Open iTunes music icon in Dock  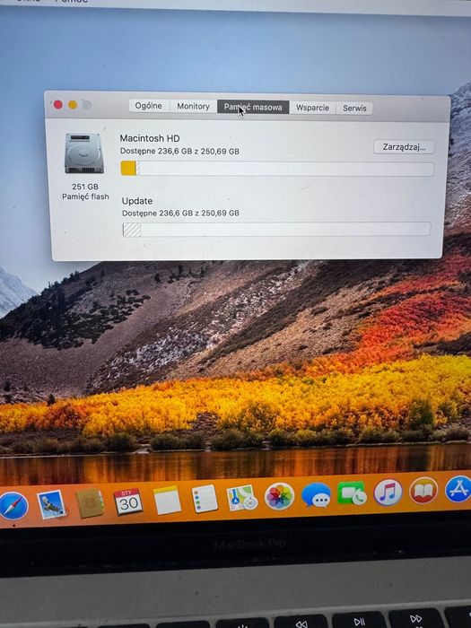pos(388,492)
